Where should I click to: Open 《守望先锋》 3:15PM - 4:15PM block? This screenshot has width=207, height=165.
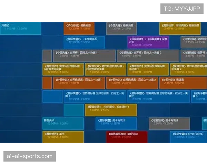[194, 42]
